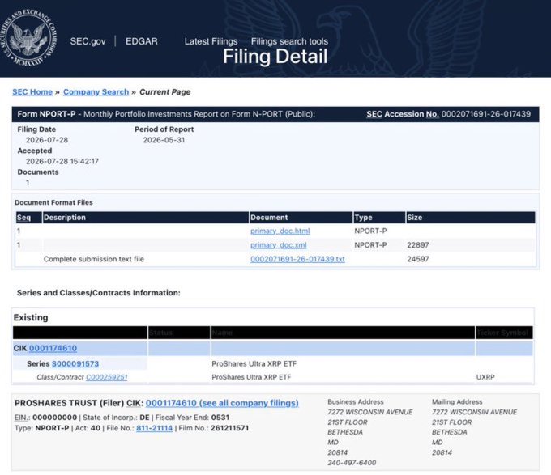Viewport: 551px width, 475px height.
Task: Open EDGAR link in header
Action: 142,41
